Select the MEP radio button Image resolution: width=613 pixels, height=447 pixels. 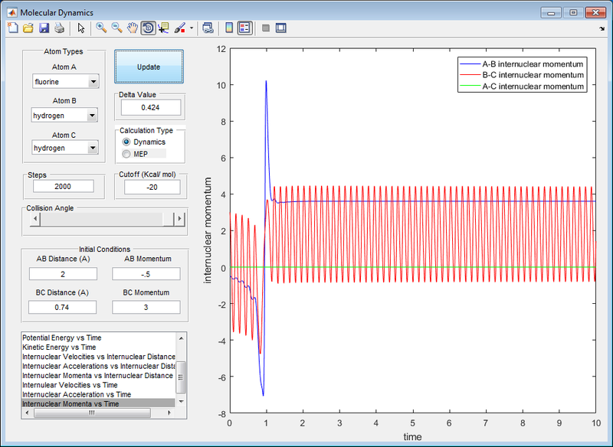126,154
